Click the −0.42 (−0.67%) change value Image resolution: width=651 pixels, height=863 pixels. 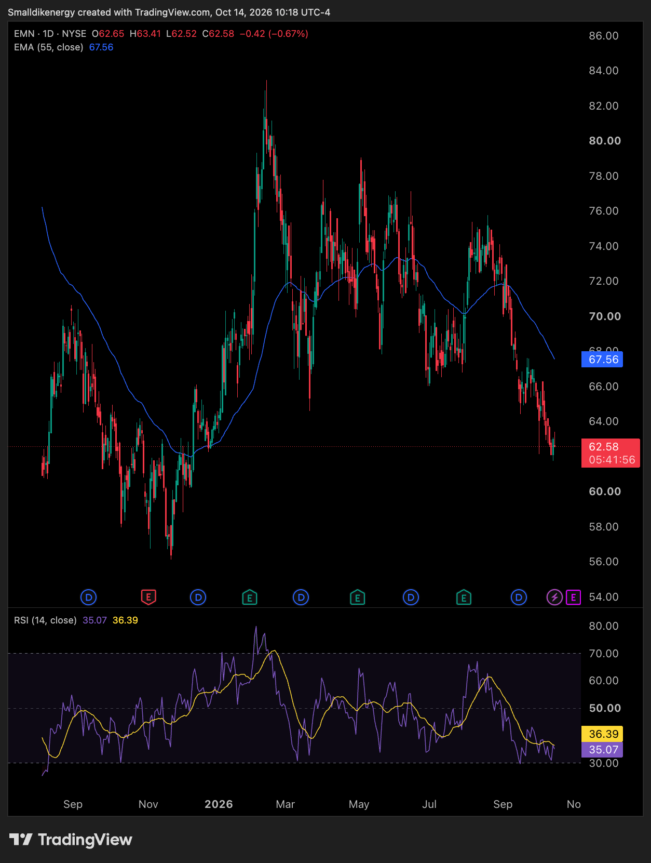[x=274, y=34]
